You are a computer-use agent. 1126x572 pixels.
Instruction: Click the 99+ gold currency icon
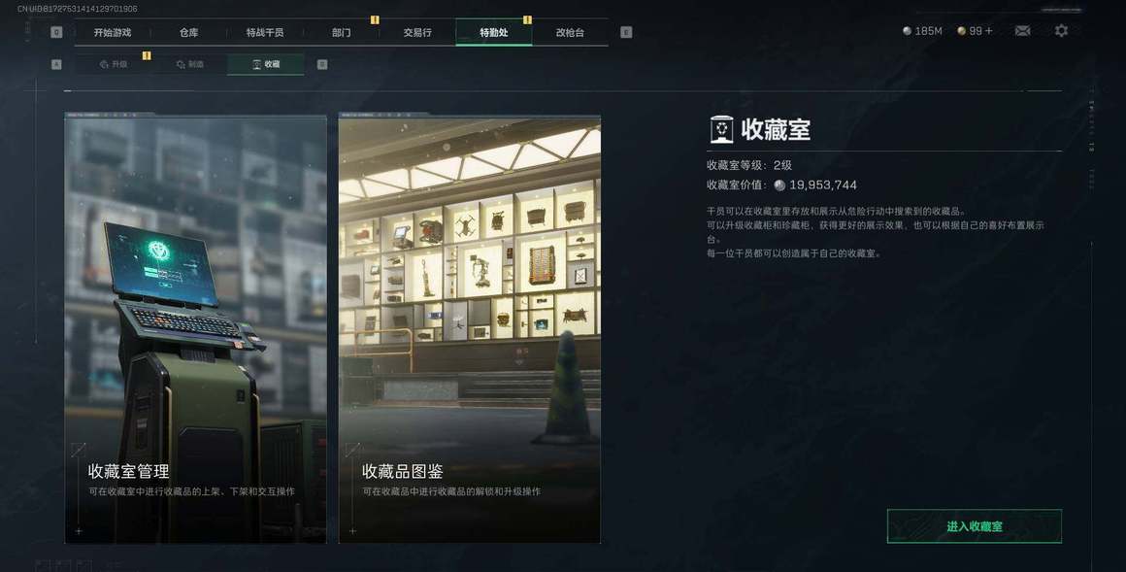962,31
